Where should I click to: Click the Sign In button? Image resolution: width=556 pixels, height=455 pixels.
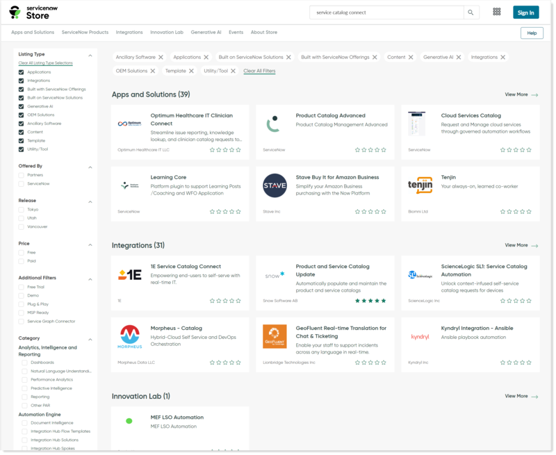[527, 13]
